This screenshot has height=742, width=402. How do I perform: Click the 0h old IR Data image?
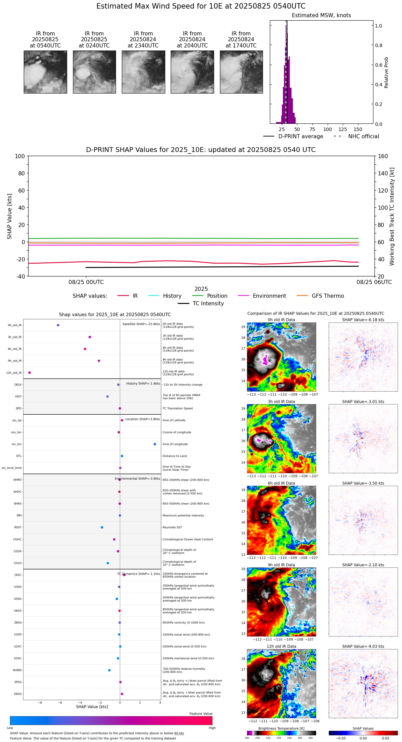point(281,357)
